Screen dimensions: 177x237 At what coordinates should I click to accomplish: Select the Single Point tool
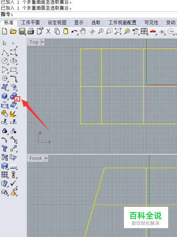point(13,43)
